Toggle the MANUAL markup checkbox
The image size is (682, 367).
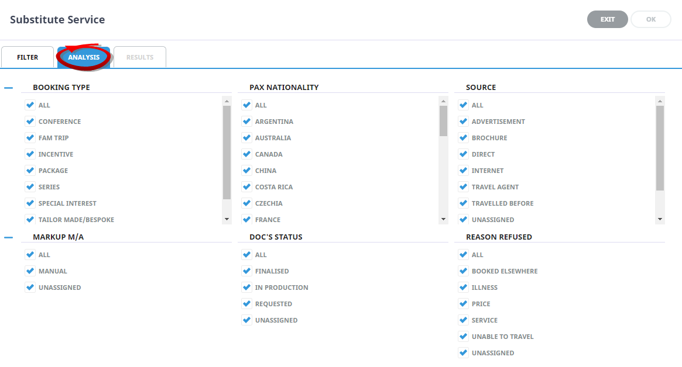(x=30, y=271)
